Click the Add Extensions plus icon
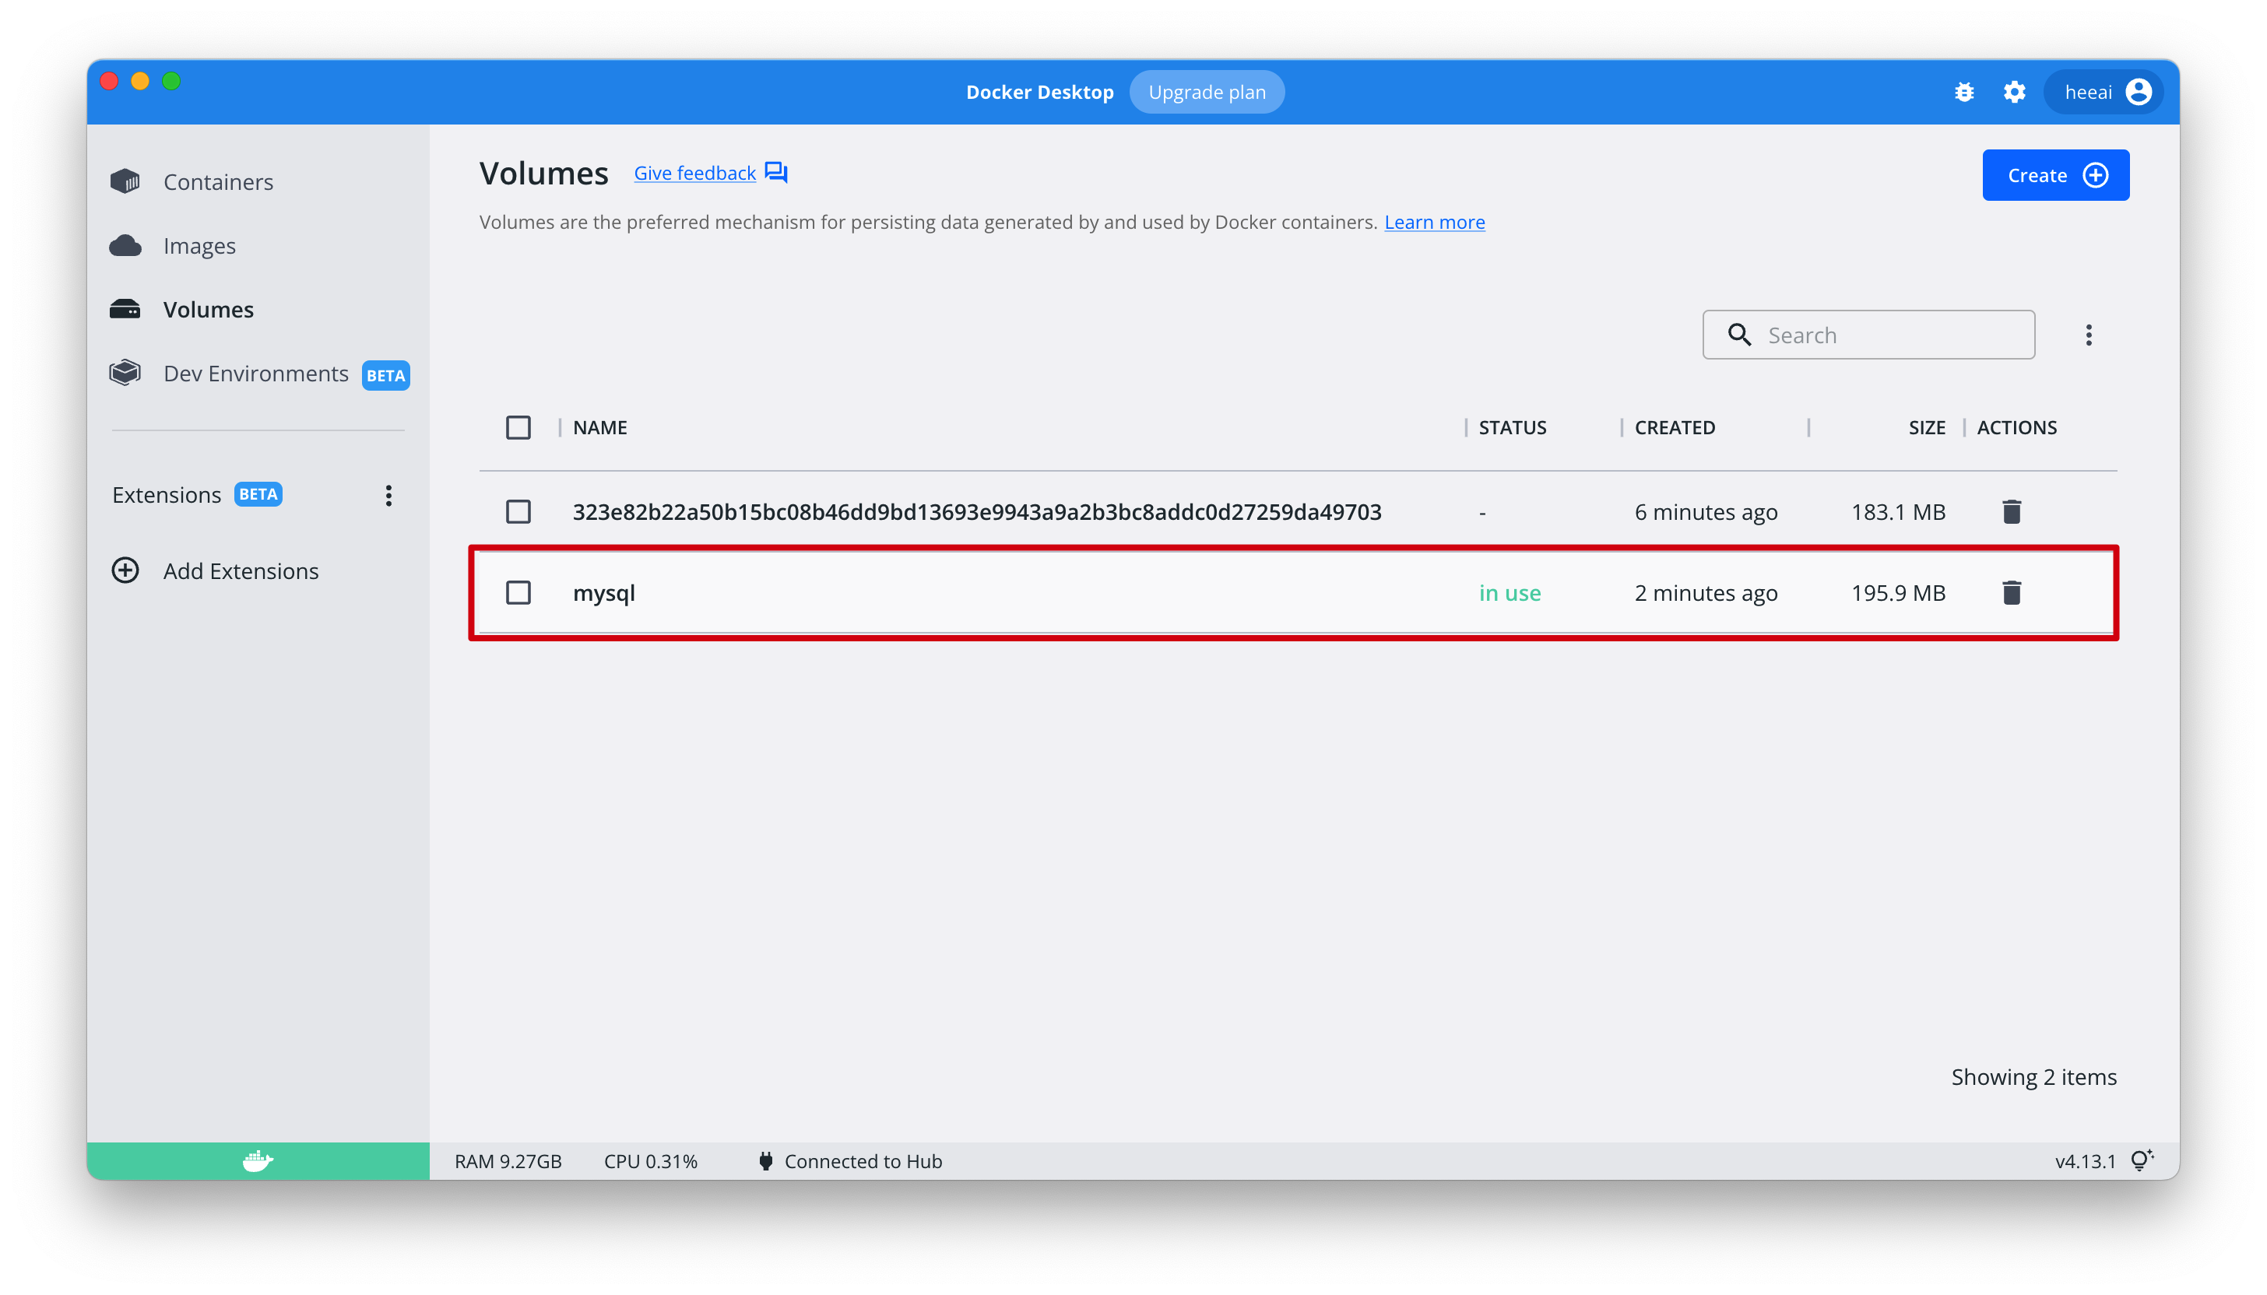 click(125, 570)
